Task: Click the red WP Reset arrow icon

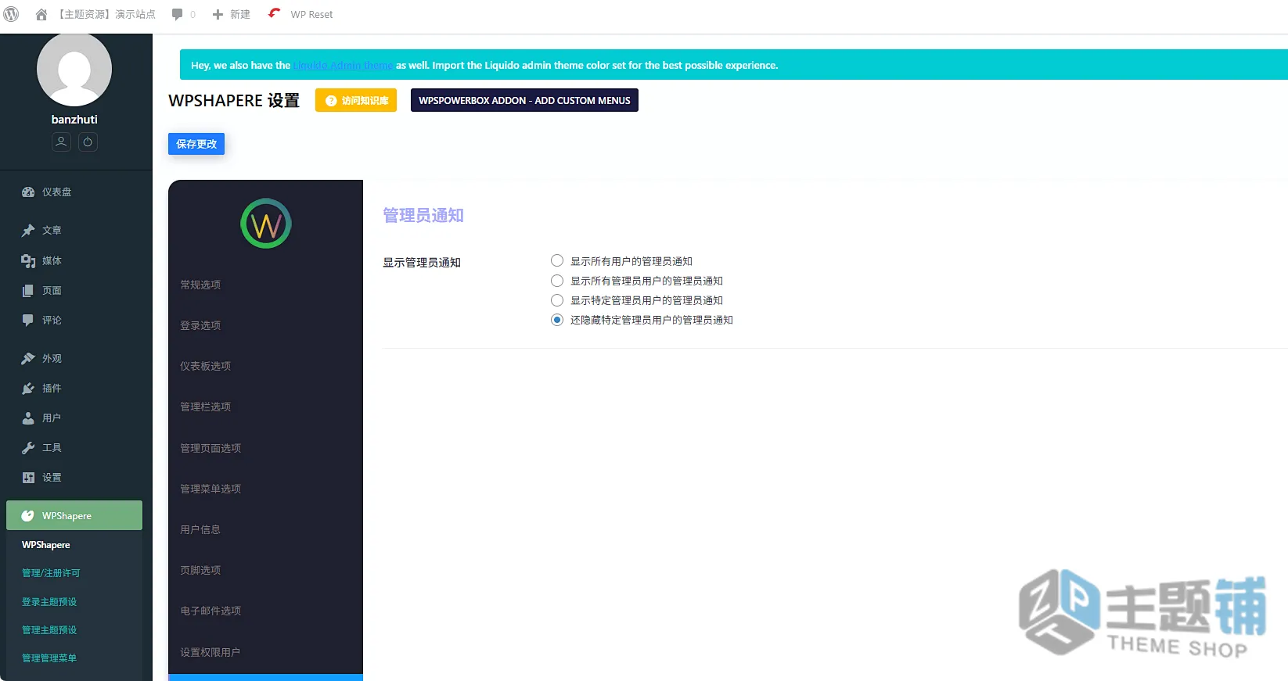Action: point(274,13)
